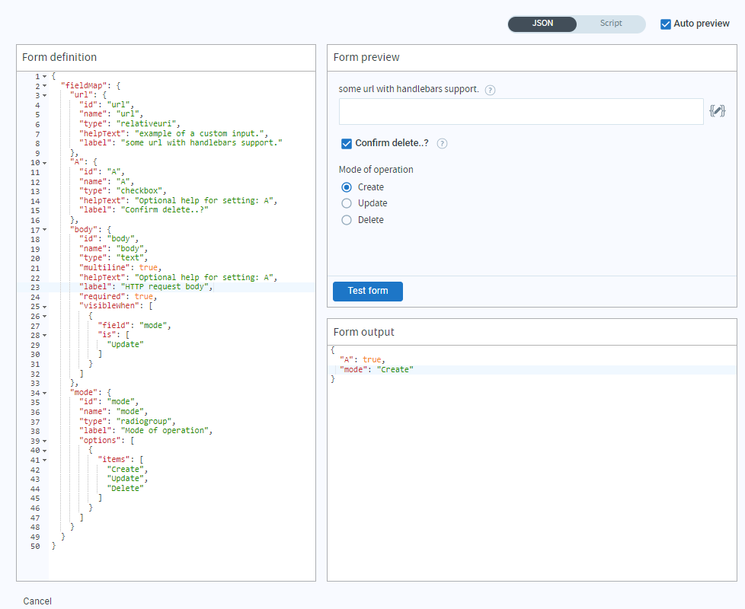Screen dimensions: 745x609
Task: Fold the options array at line 39
Action: (45, 441)
